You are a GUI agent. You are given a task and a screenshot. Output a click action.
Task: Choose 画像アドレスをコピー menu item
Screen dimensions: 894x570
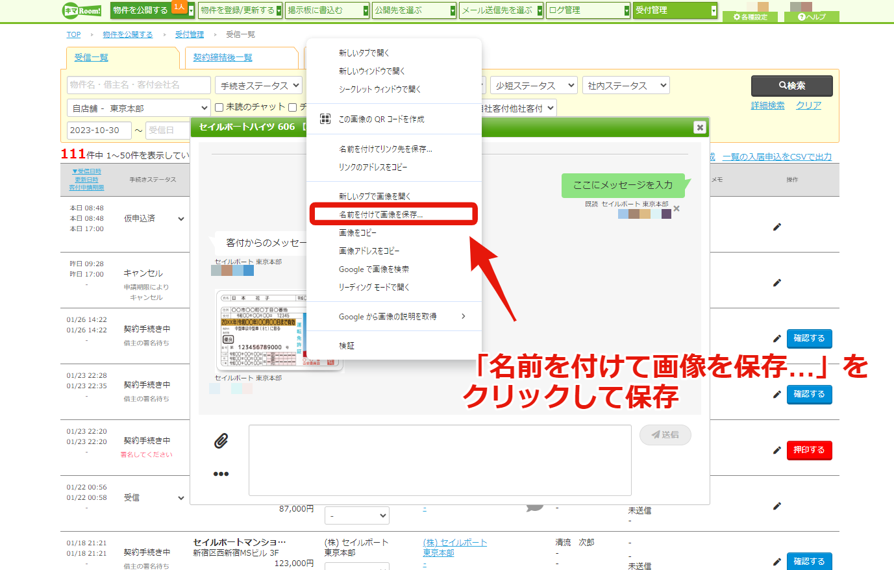(x=393, y=251)
